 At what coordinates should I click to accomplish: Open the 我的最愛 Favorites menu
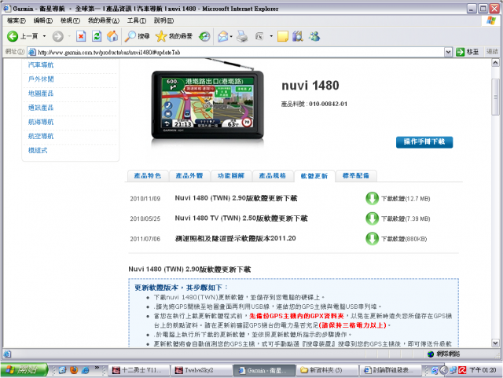coord(104,20)
